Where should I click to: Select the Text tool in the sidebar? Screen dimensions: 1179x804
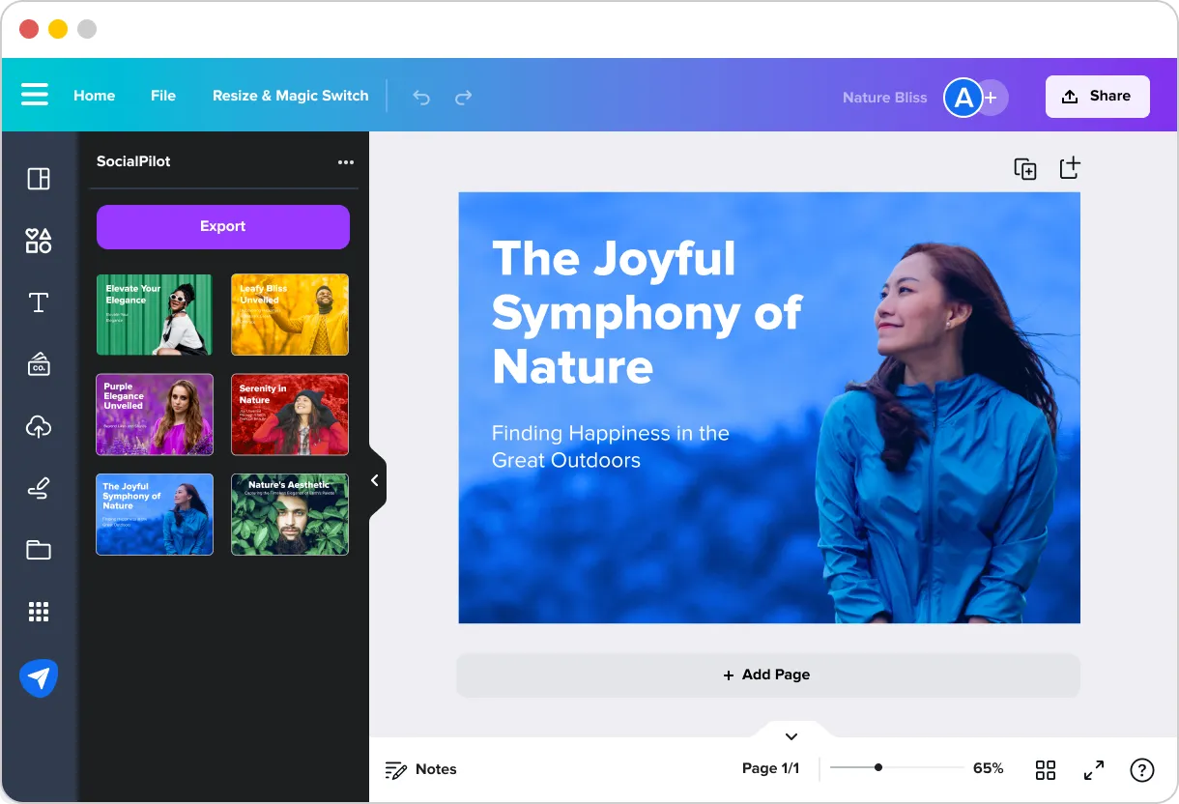[x=39, y=302]
